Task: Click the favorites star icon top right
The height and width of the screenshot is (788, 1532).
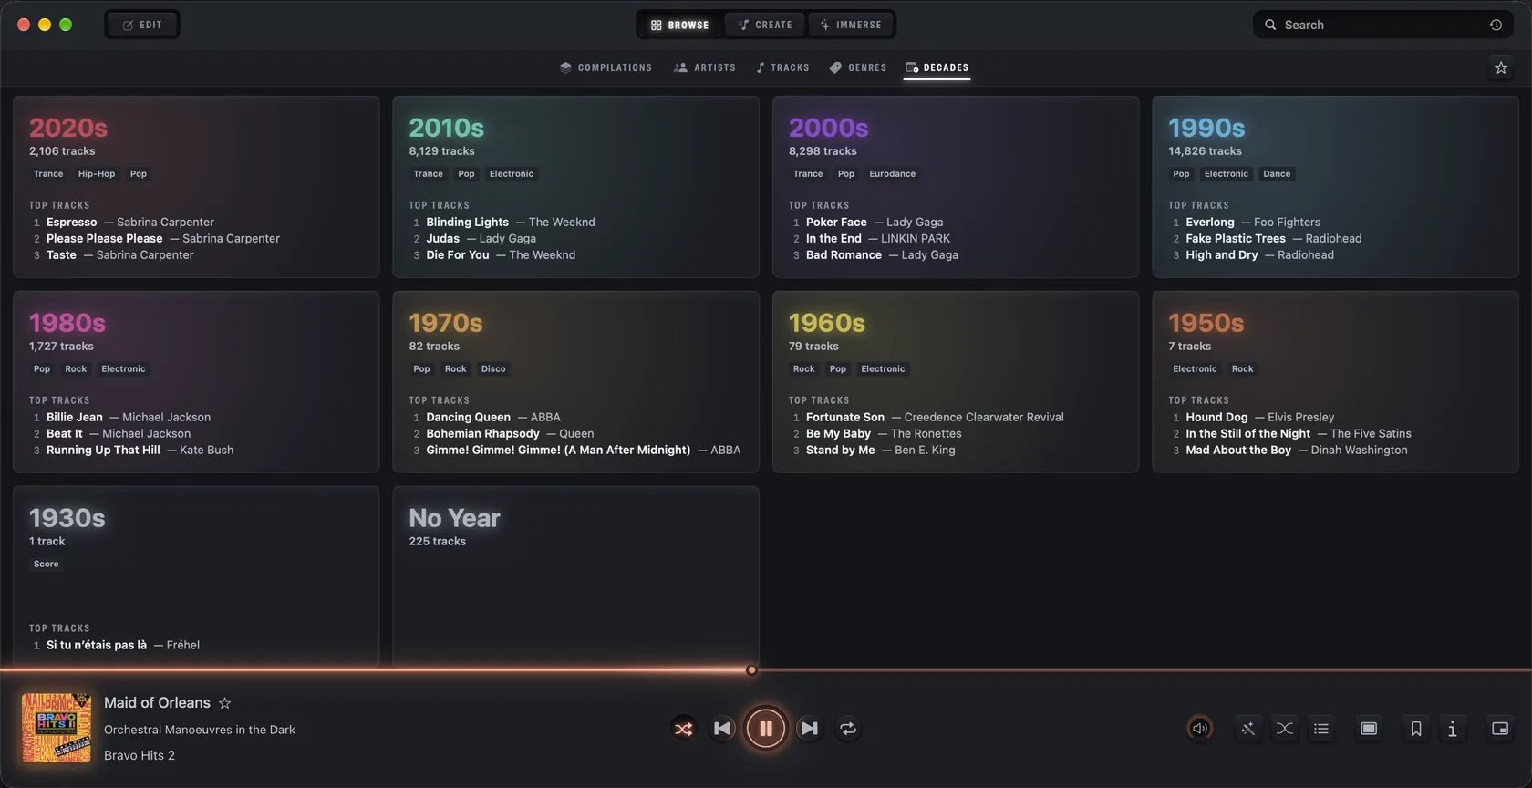Action: (1501, 67)
